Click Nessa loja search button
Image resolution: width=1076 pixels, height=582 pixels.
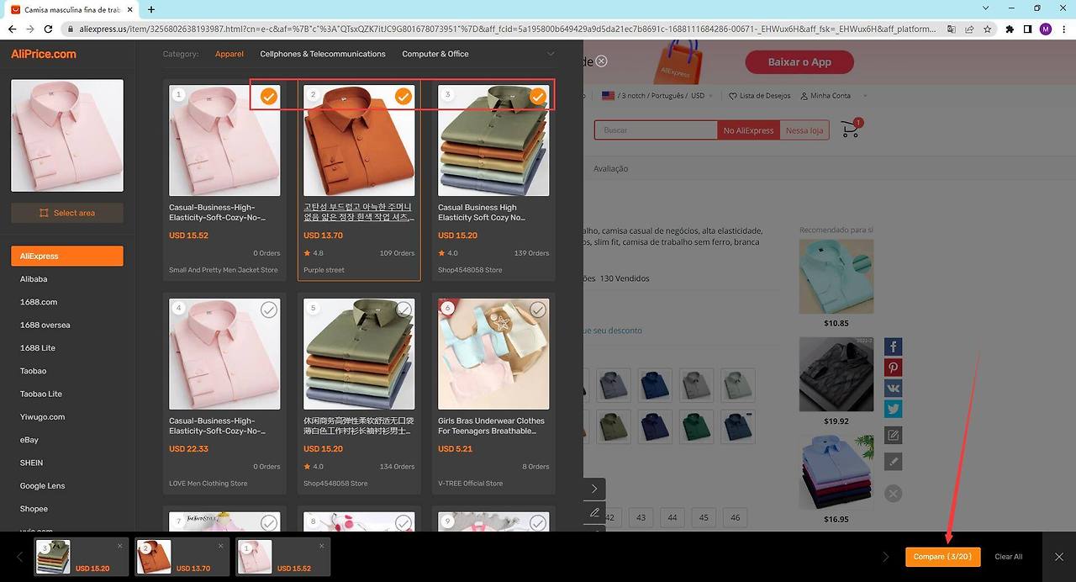pyautogui.click(x=804, y=130)
